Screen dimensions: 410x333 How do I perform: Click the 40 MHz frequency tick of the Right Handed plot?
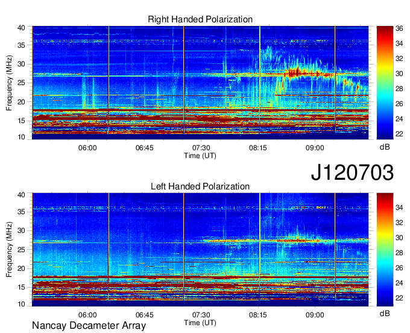coord(21,28)
